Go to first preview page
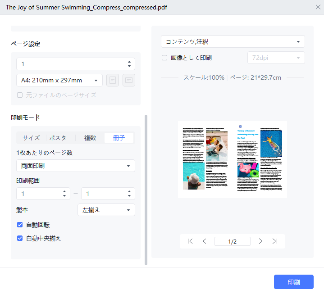Viewport: 324px width, 294px height. pos(190,241)
